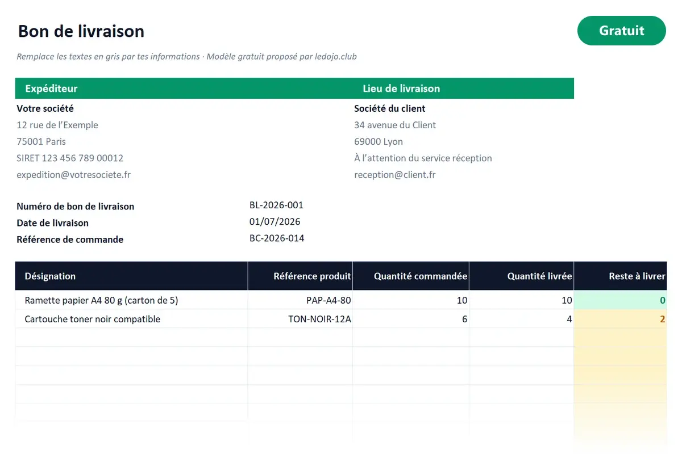
Task: Select the Bon de livraison title
Action: (81, 31)
